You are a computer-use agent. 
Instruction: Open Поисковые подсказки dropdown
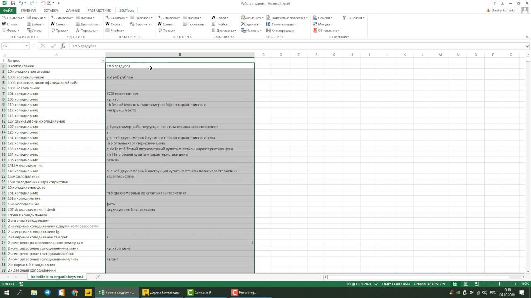(x=287, y=18)
